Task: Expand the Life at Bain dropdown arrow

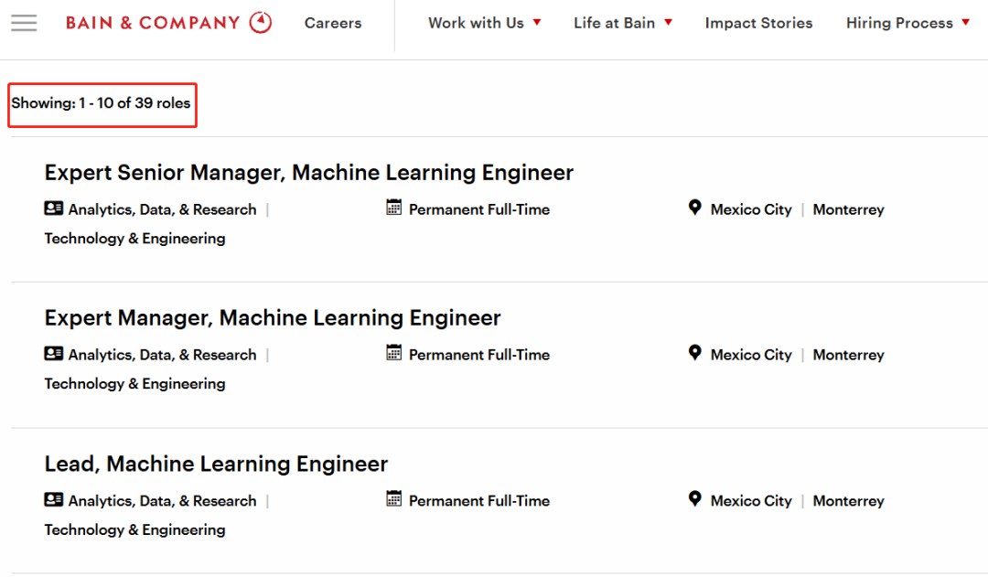Action: (668, 23)
